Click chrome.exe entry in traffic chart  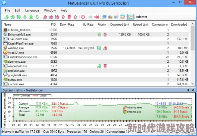click(132, 111)
